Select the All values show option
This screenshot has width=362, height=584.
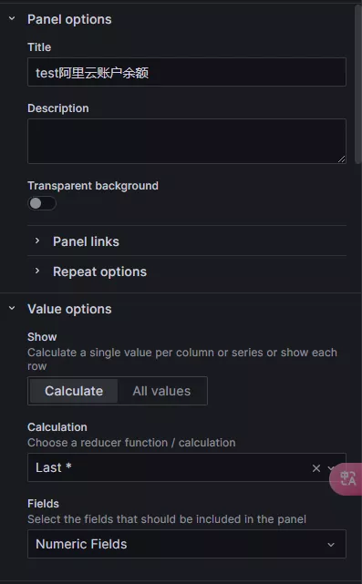[161, 391]
